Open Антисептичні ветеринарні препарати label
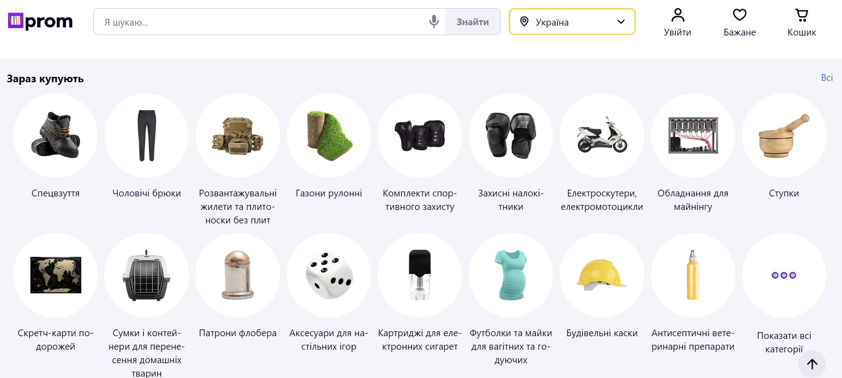Viewport: 842px width, 378px height. (693, 340)
